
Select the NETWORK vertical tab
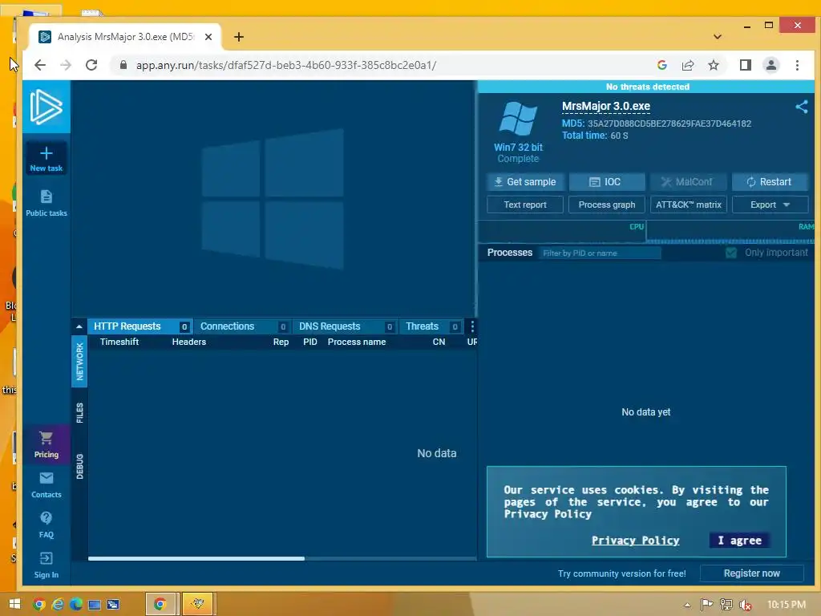(x=79, y=361)
